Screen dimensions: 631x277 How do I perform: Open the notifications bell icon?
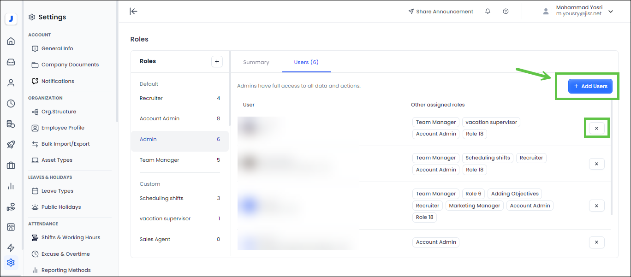coord(488,12)
